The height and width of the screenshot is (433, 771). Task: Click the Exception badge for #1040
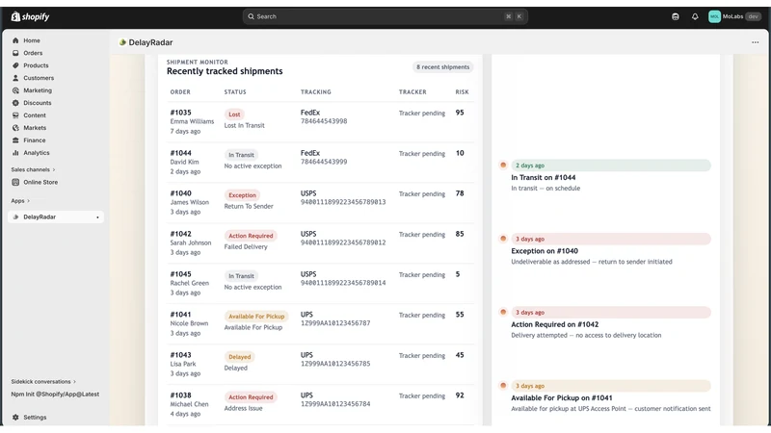[243, 195]
